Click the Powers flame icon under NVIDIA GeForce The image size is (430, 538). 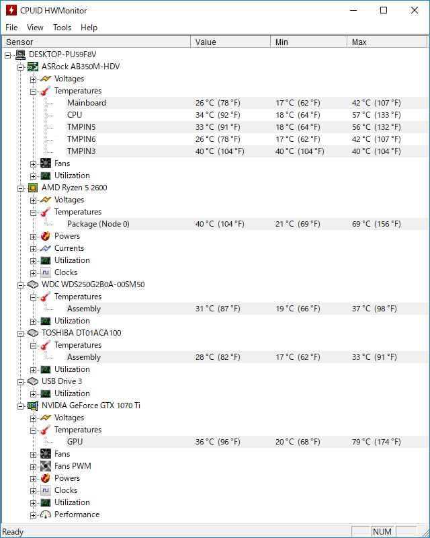click(46, 478)
